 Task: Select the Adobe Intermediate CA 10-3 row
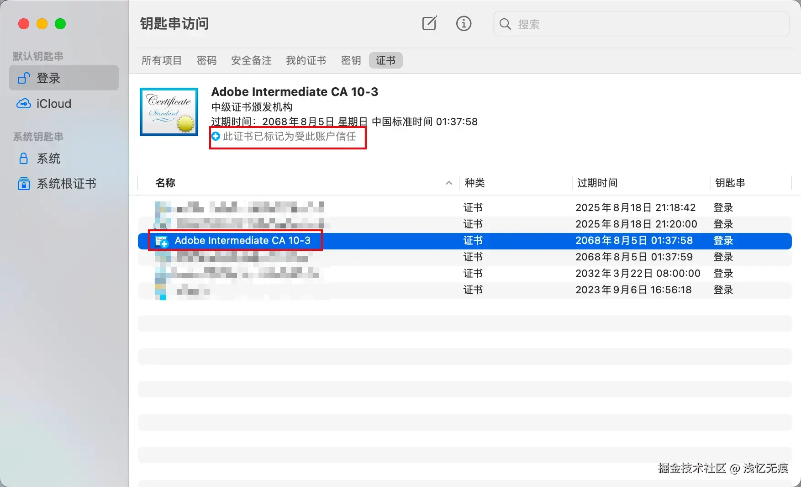click(x=465, y=241)
